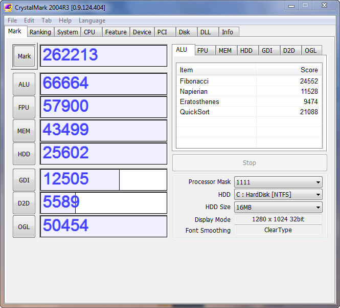Open the Edit menu

click(x=29, y=20)
